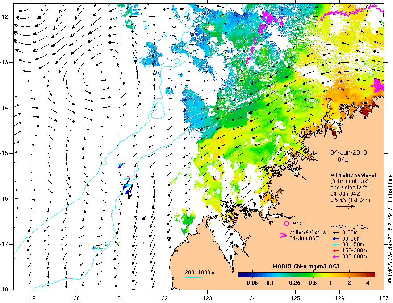The width and height of the screenshot is (393, 303).
Task: Click the 'Altimetric sealevel' caption line
Action: coord(353,175)
